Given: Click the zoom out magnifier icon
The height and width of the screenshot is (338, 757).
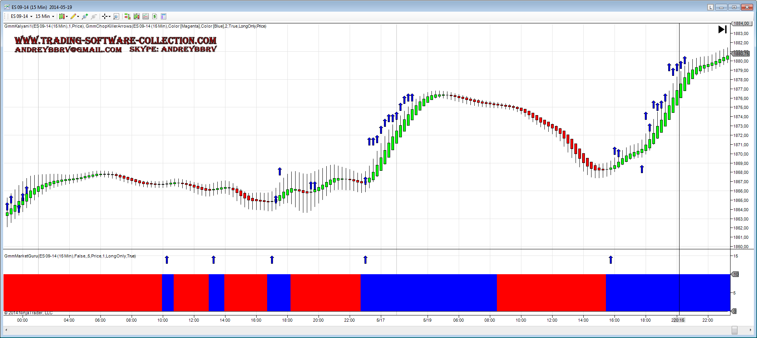Looking at the screenshot, I should tap(94, 16).
